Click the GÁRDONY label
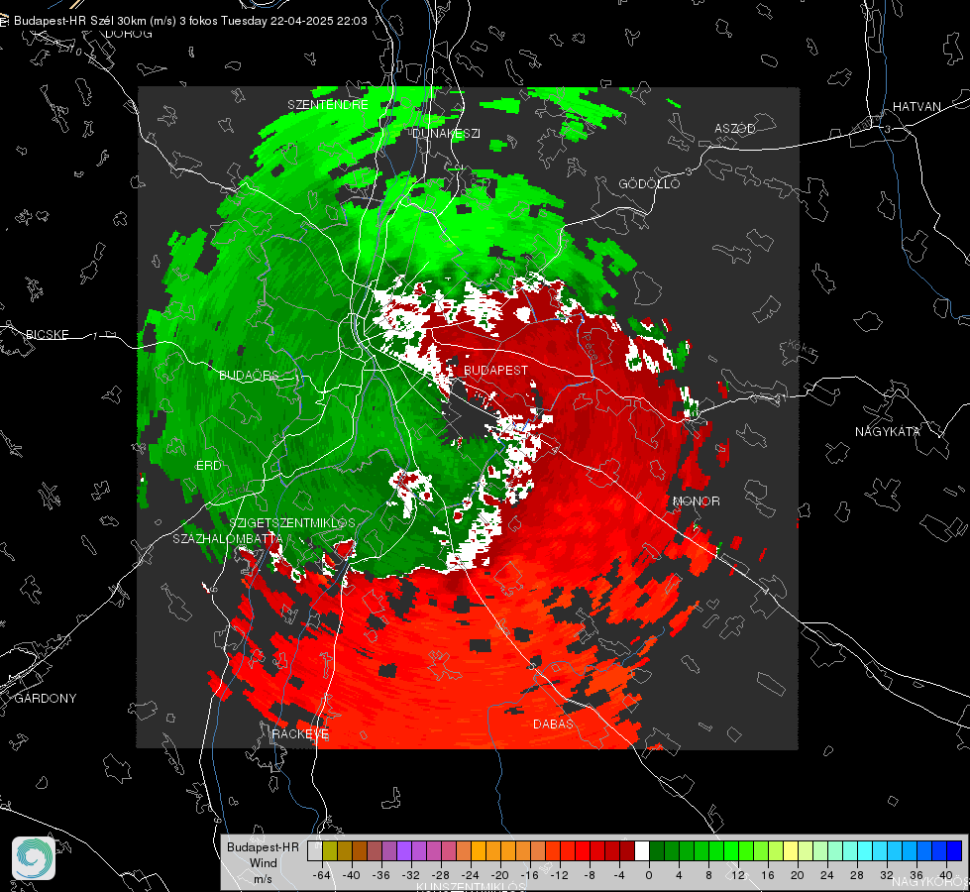Screen dimensions: 970x892 click(46, 699)
